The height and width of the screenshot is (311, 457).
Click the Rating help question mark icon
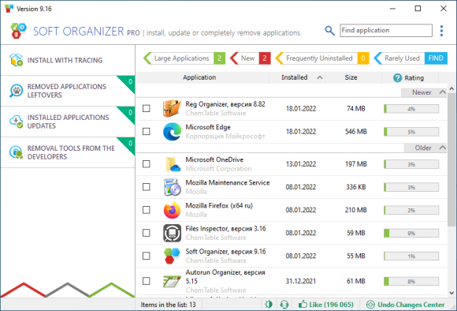coord(397,77)
